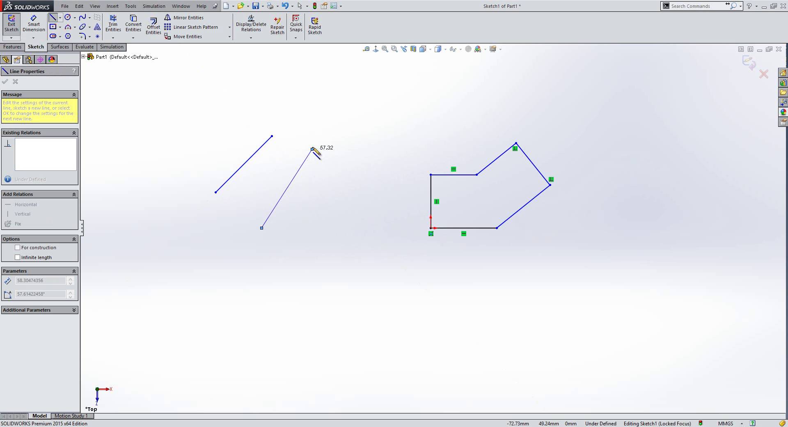Open the Display Style dropdown arrow
This screenshot has width=788, height=427.
[444, 49]
